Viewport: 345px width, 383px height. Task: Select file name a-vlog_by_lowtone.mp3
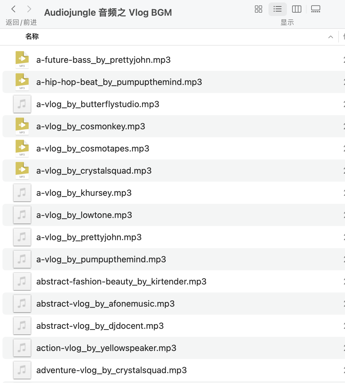tap(84, 215)
